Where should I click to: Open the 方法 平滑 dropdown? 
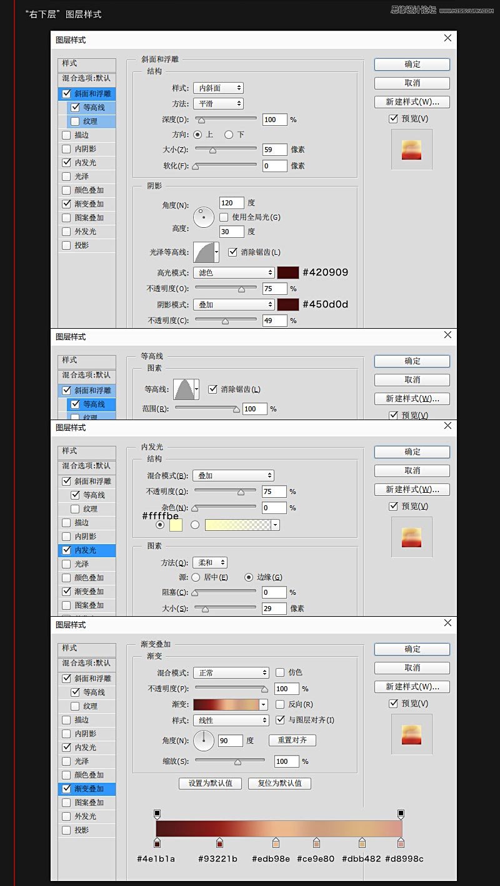pyautogui.click(x=217, y=103)
